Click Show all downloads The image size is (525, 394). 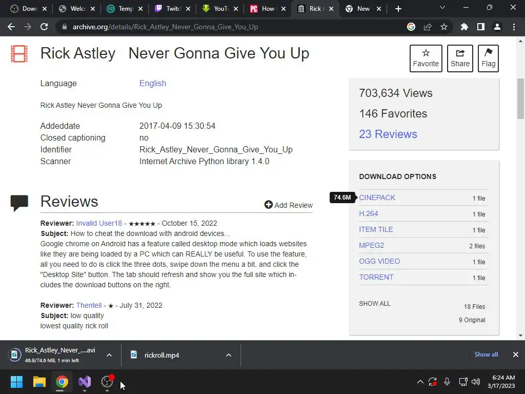[486, 354]
